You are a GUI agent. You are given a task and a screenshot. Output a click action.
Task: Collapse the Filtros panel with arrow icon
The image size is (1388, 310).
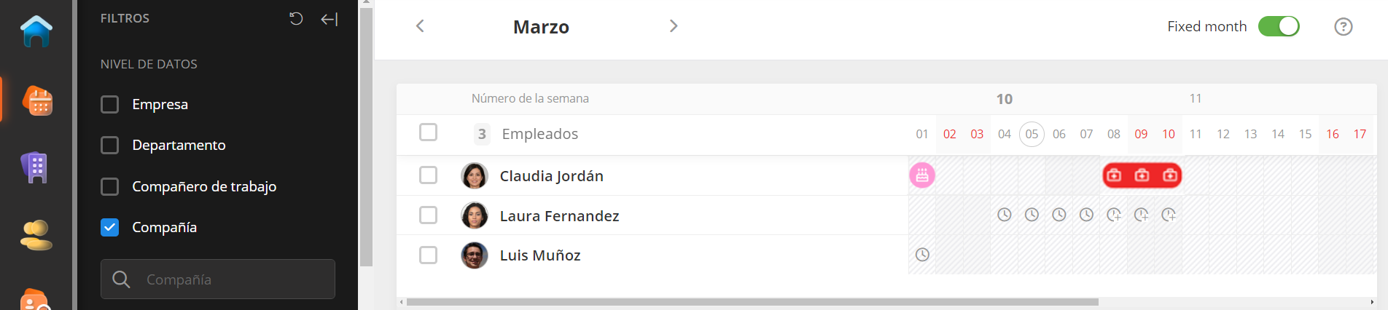pos(330,19)
